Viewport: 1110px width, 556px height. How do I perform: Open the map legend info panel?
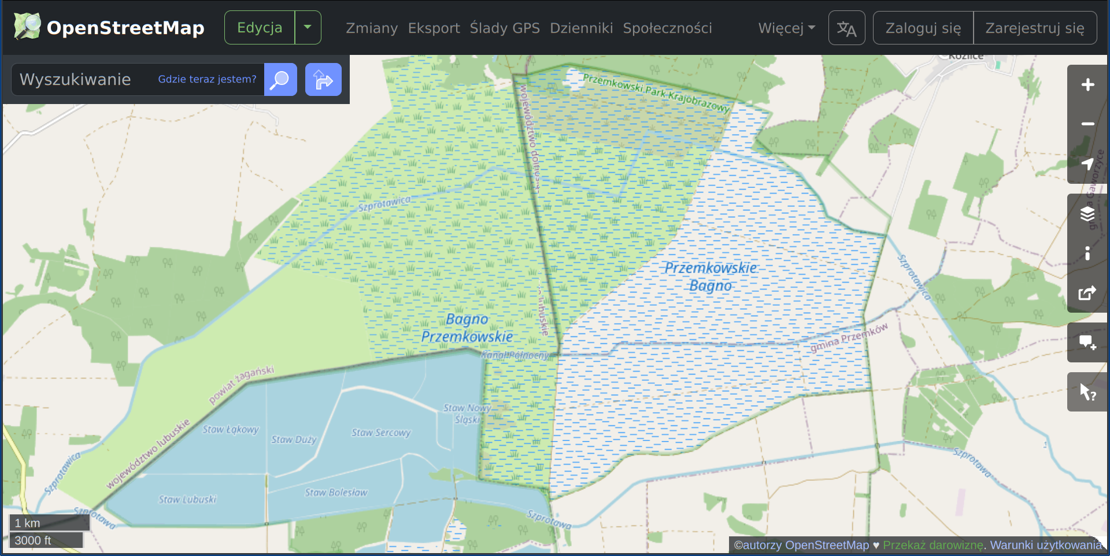tap(1087, 254)
